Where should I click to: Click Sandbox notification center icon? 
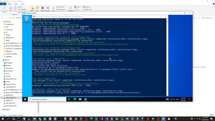[x=189, y=99]
